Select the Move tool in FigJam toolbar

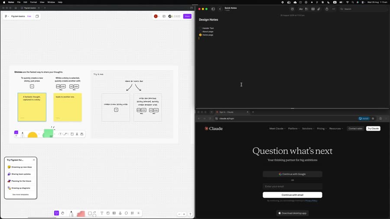pos(56,213)
